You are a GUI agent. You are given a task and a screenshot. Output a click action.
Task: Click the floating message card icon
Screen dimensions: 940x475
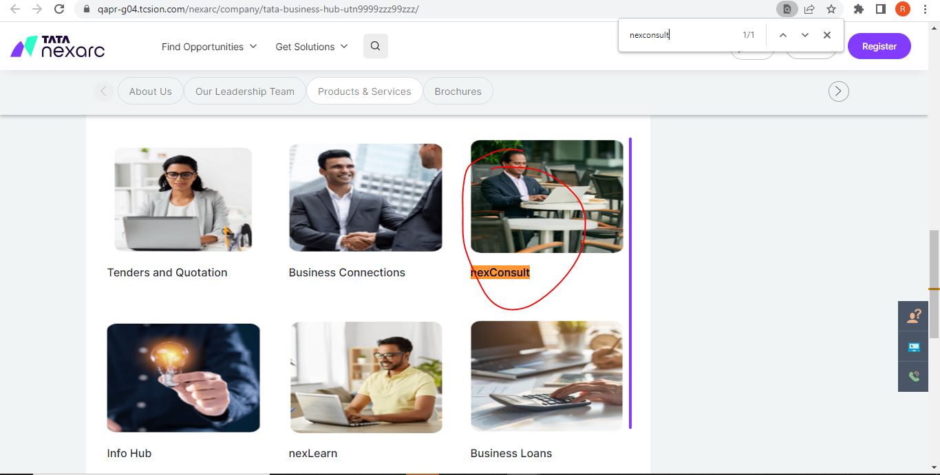click(914, 346)
